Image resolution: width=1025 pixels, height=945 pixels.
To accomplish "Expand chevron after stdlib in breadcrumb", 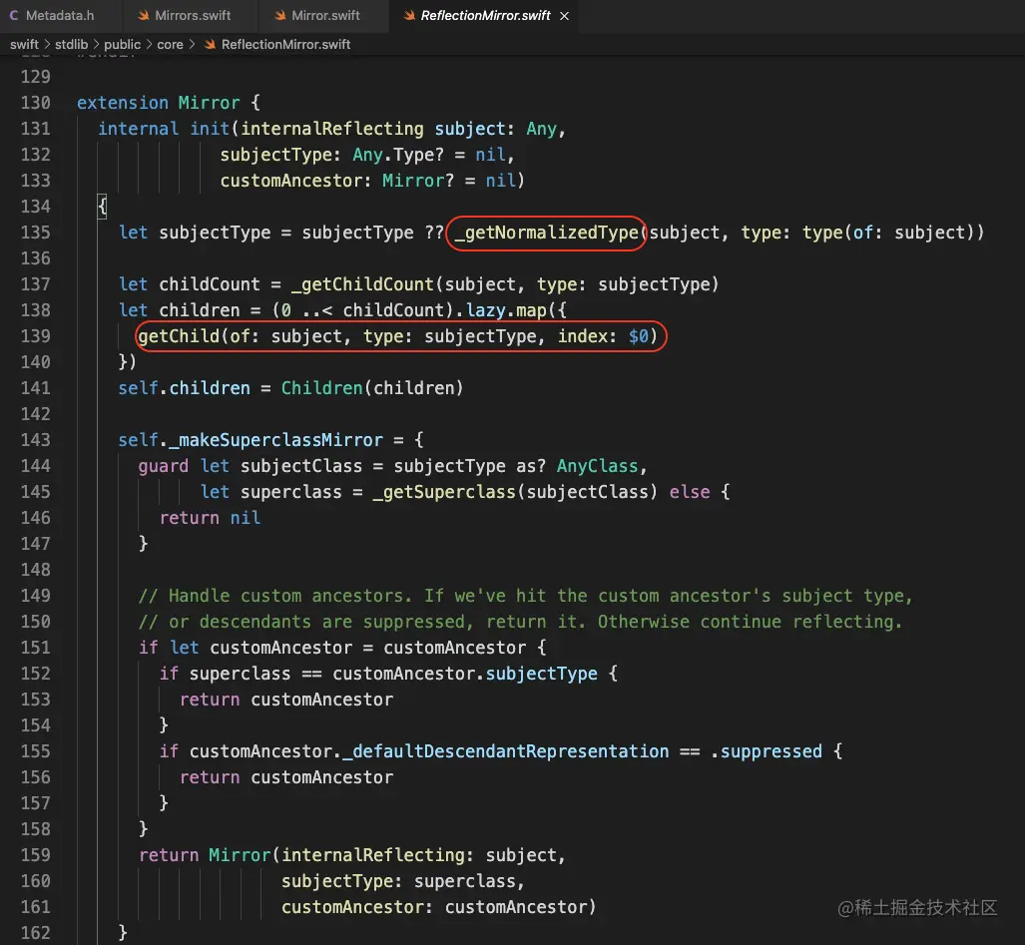I will [96, 45].
